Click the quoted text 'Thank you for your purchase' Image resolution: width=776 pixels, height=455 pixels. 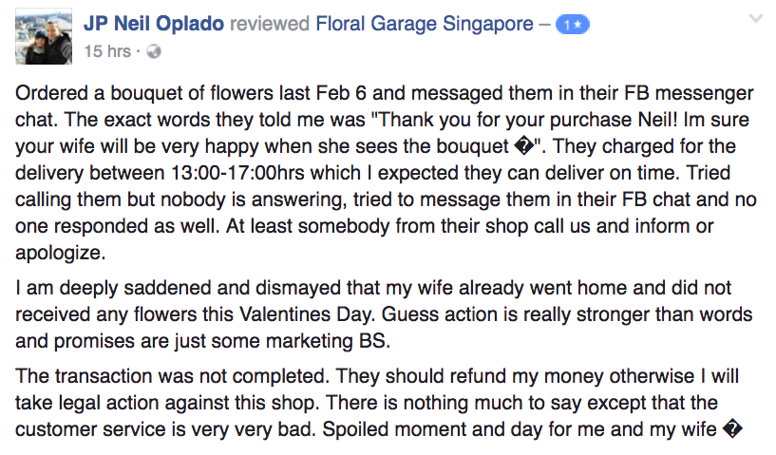[502, 120]
